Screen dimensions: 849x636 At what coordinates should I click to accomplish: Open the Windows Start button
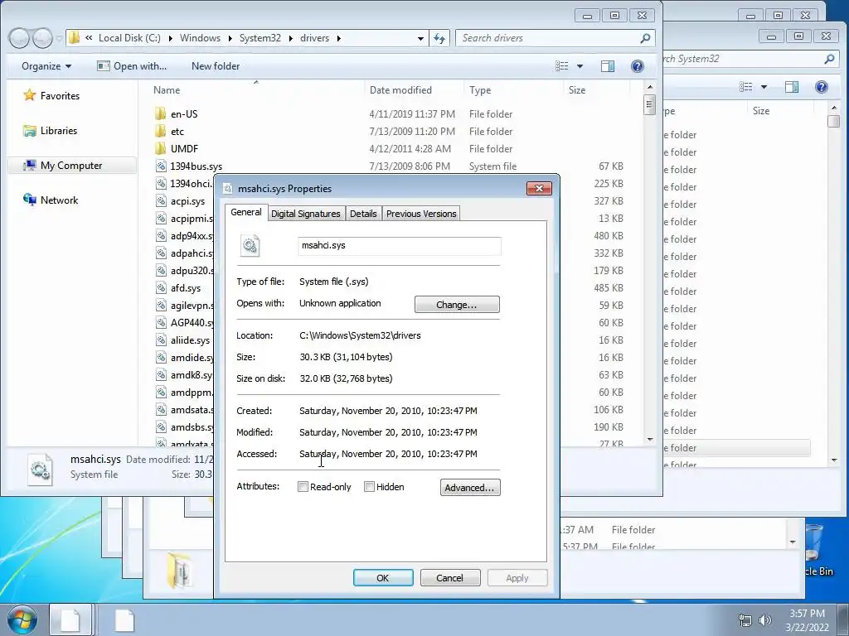tap(22, 619)
